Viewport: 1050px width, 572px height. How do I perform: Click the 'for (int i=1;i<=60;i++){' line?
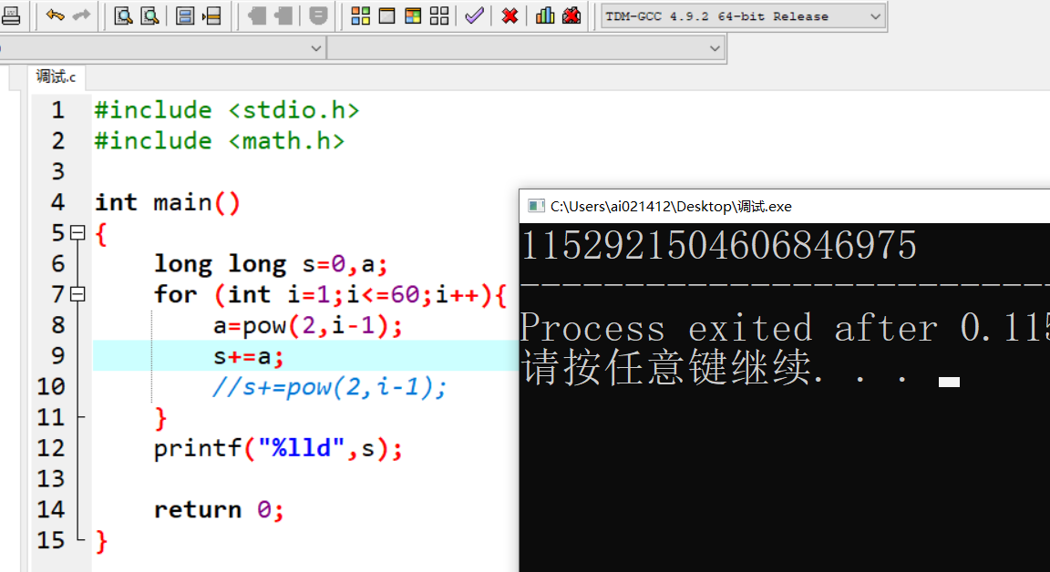[331, 295]
